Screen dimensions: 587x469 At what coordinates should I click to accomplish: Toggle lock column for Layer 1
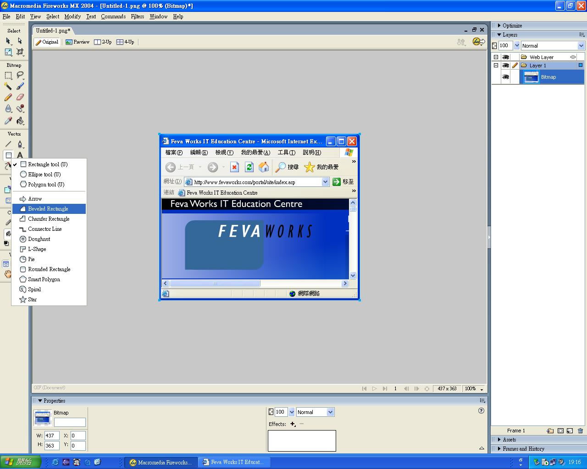(x=515, y=65)
